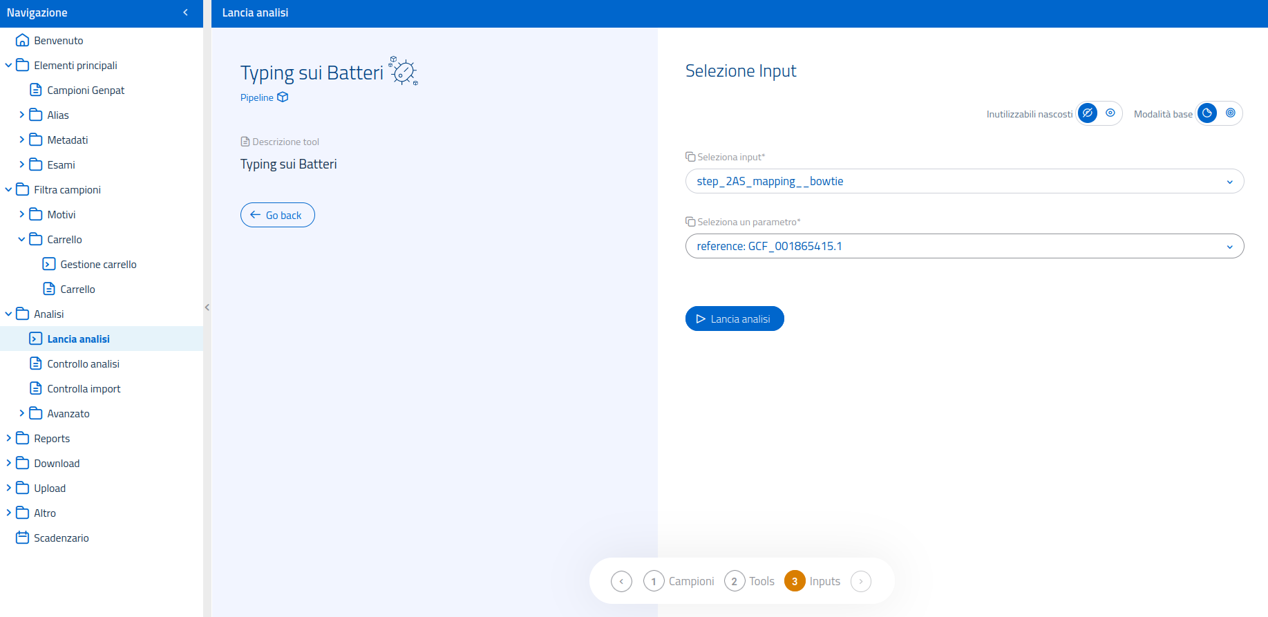Open the Seleziona un parametro dropdown
Viewport: 1268px width, 617px height.
click(964, 246)
